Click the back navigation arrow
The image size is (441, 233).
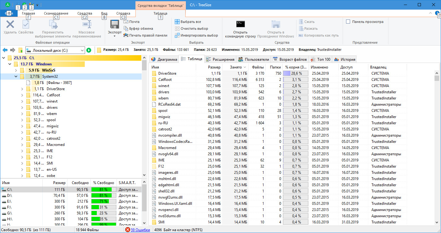pos(5,50)
